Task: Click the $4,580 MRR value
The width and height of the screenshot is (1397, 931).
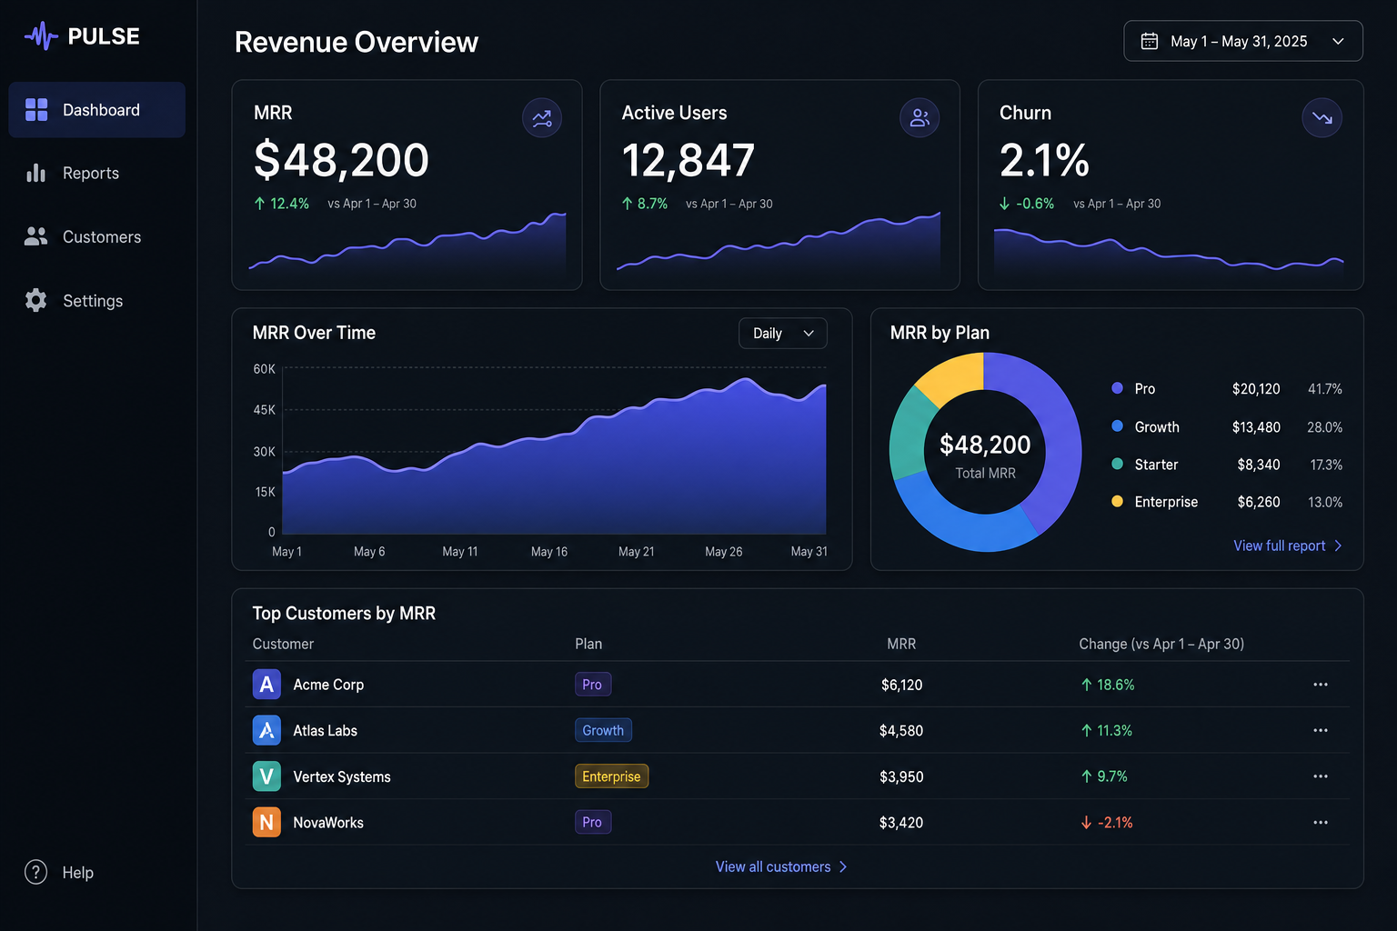Action: (x=901, y=730)
